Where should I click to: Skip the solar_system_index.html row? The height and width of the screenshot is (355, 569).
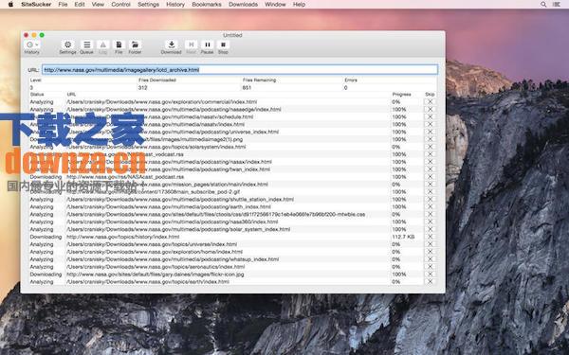tap(430, 229)
